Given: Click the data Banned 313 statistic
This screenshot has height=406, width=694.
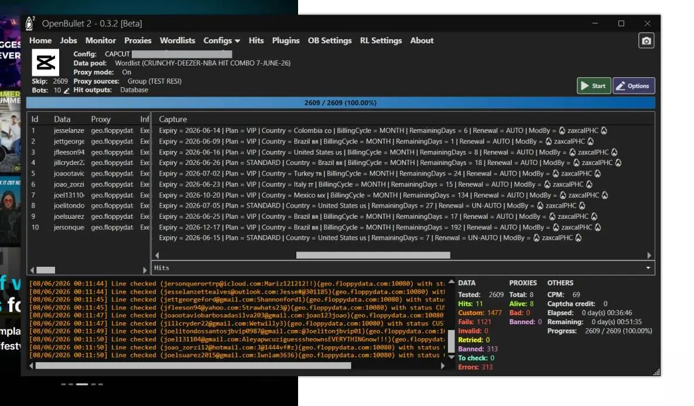Looking at the screenshot, I should coord(477,349).
